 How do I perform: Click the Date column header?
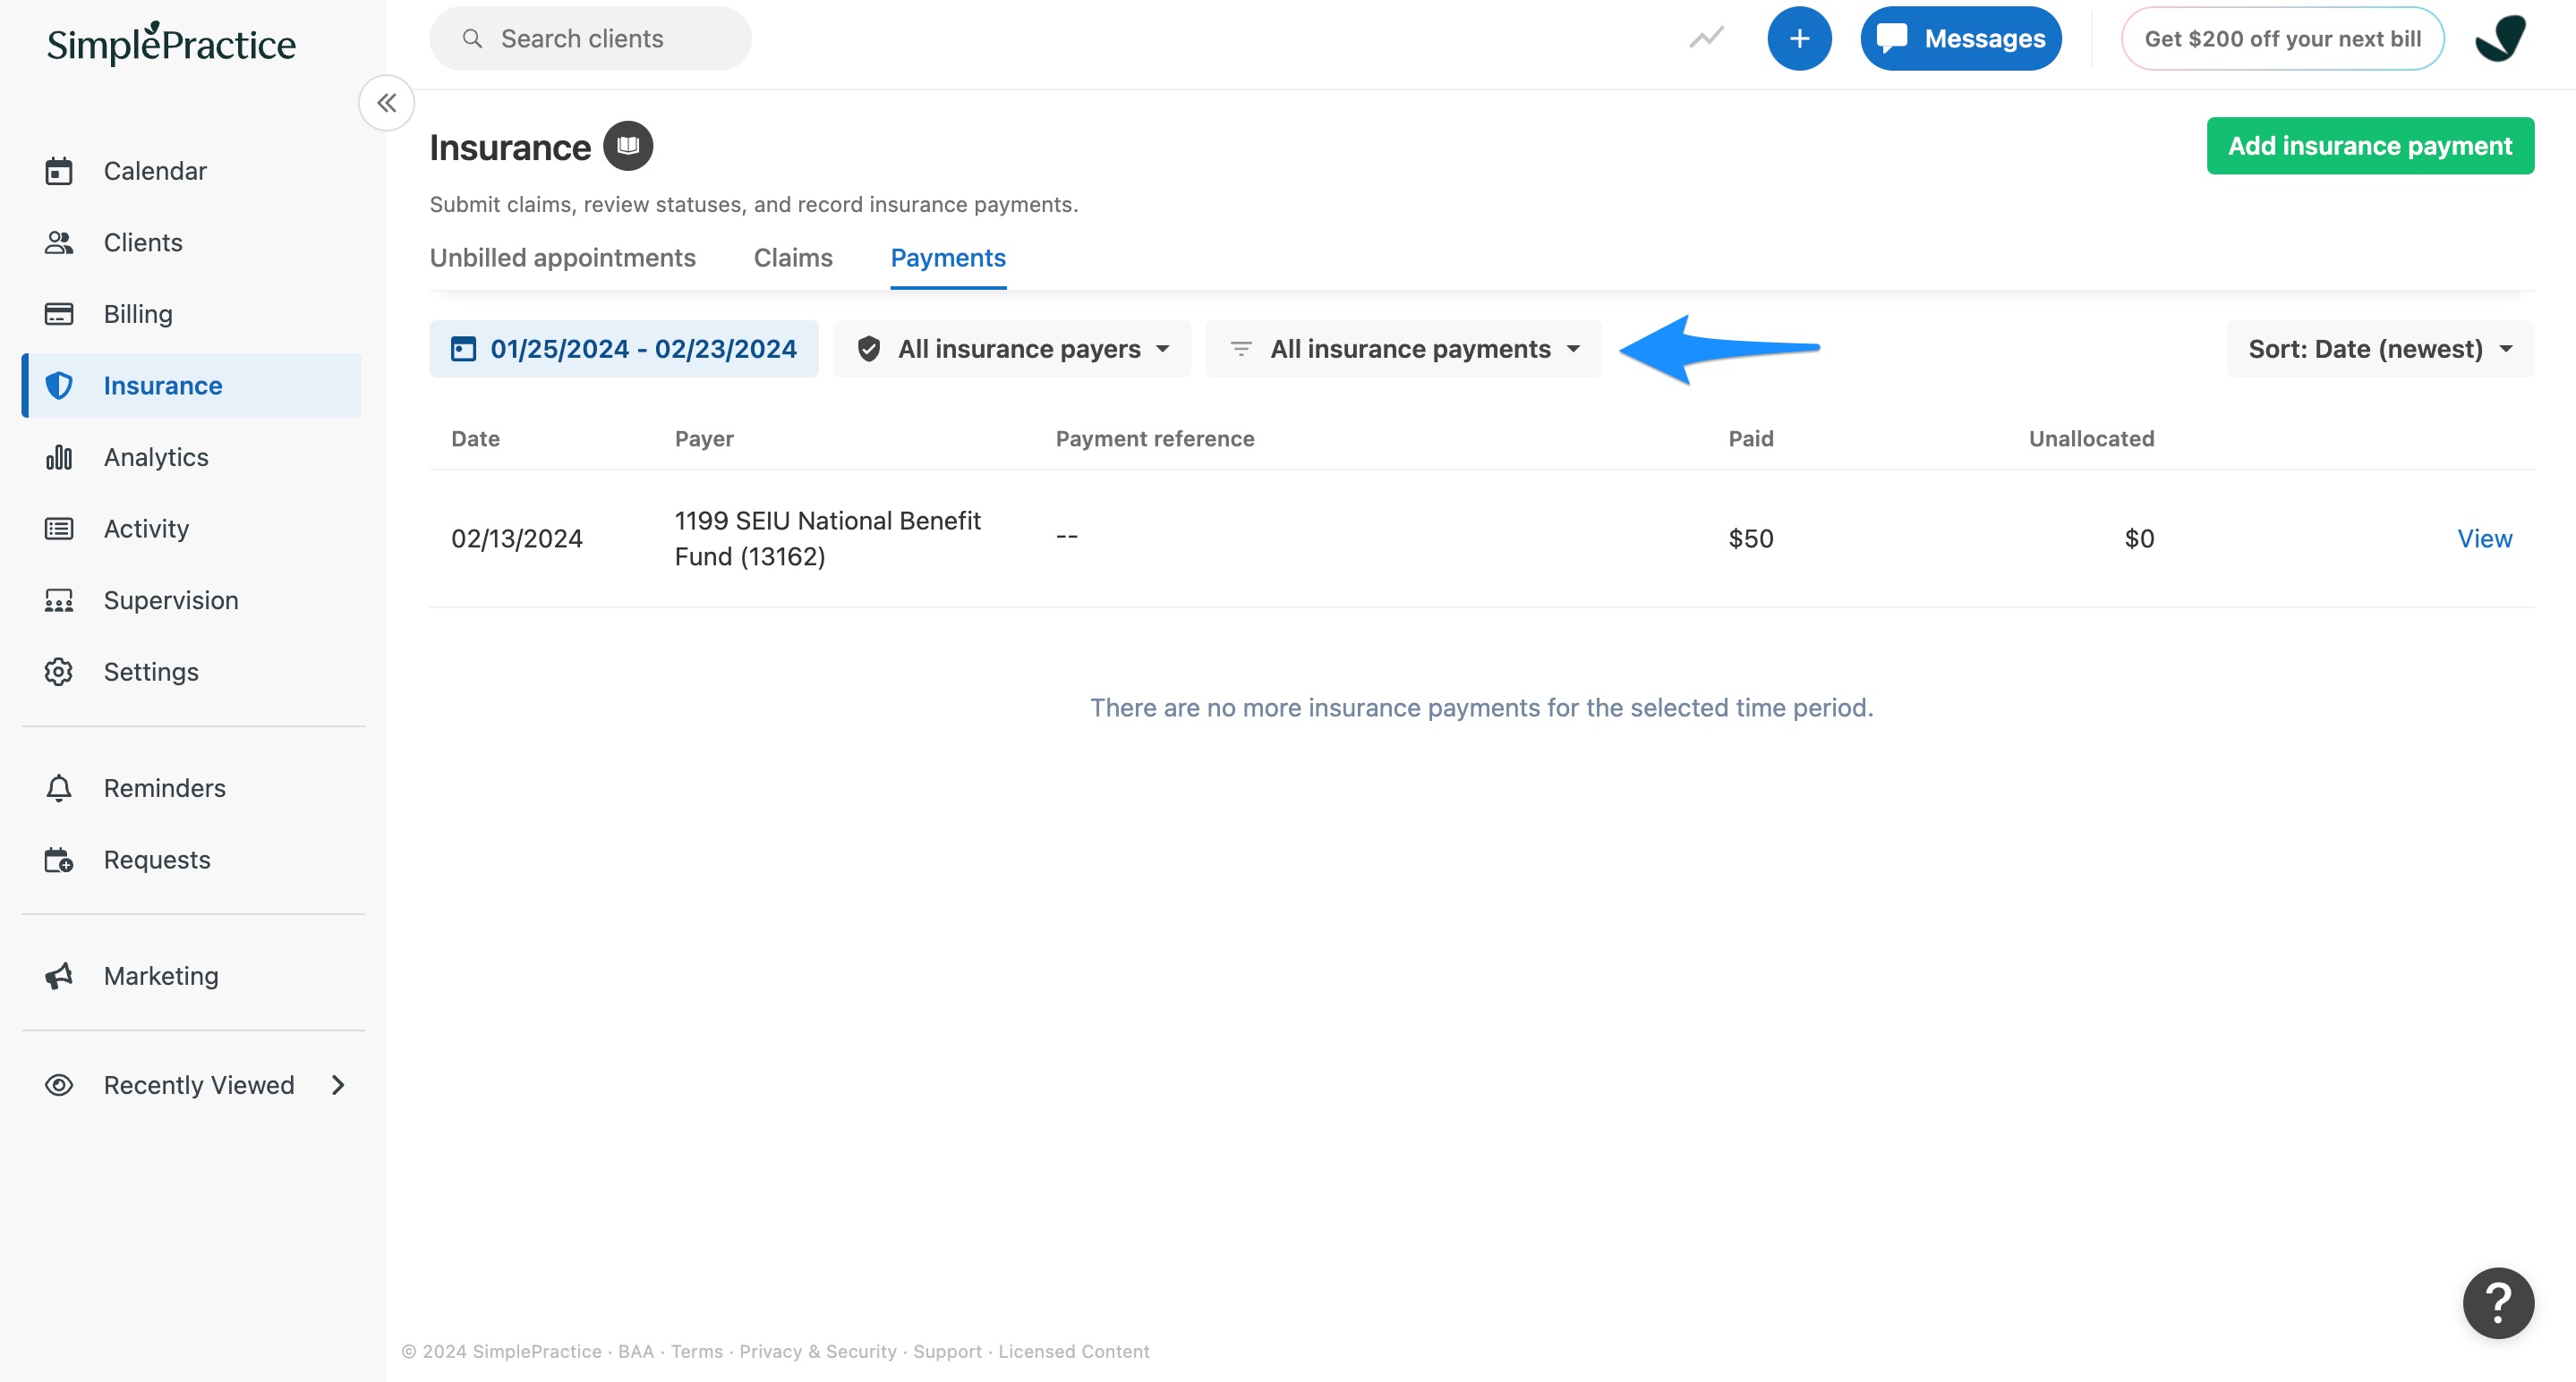pyautogui.click(x=475, y=438)
